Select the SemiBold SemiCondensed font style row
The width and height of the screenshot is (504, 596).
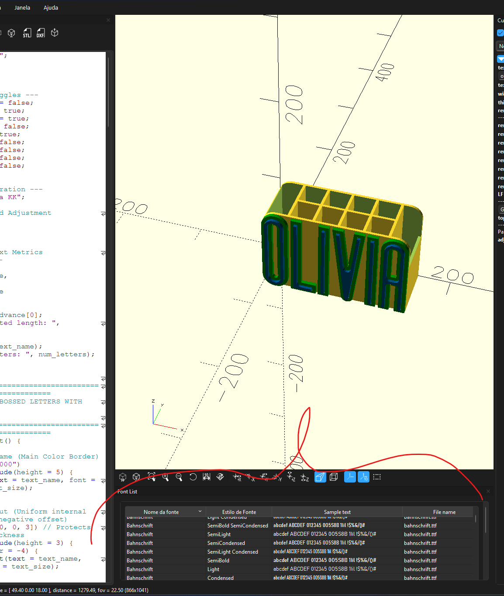coord(300,526)
